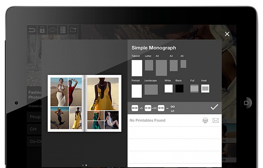
Task: Open the layout grid toolbar icon
Action: (x=63, y=30)
